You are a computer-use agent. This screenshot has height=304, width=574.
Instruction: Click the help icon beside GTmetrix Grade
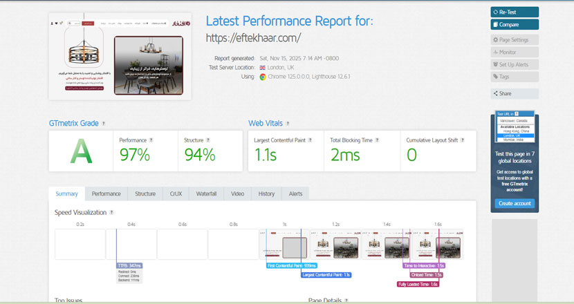pos(104,124)
